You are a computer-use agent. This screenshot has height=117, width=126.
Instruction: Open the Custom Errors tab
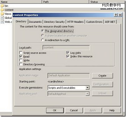pyautogui.click(x=94, y=22)
